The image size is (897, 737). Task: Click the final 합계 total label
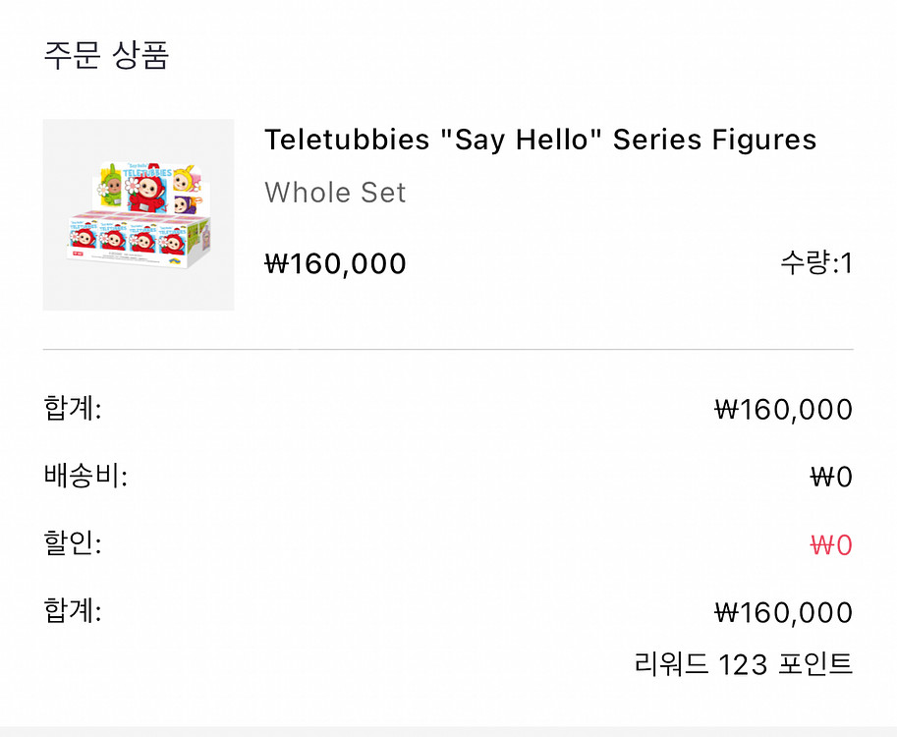[x=72, y=611]
